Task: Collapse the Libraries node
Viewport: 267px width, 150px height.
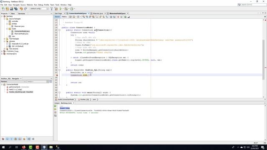Action: tap(5, 41)
